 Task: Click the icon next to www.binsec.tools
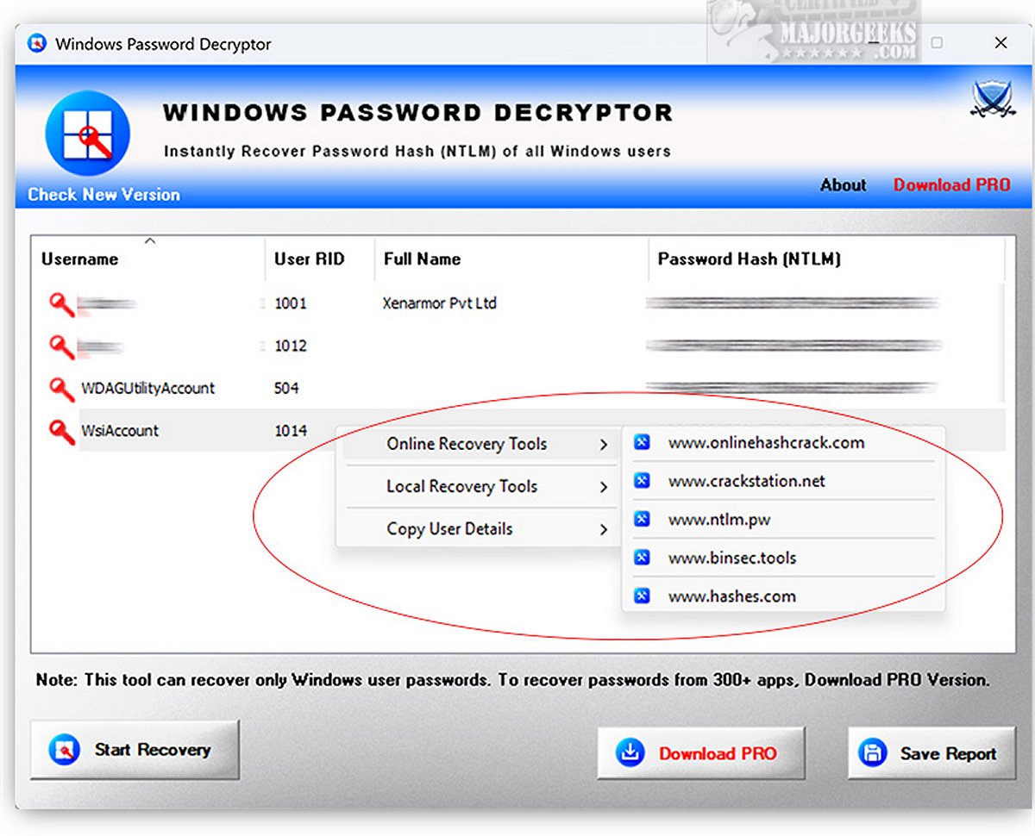[x=642, y=558]
